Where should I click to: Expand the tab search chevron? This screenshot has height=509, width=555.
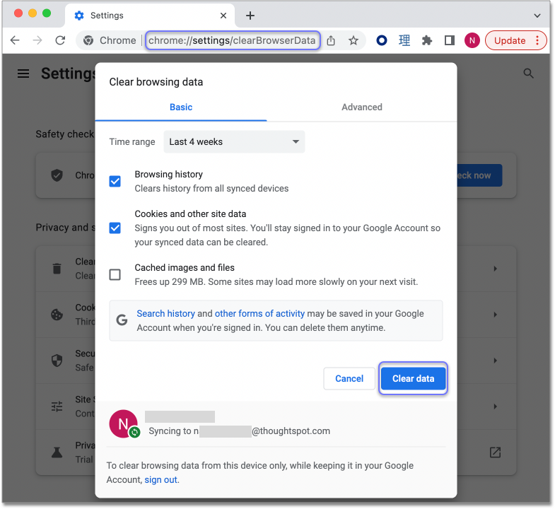pyautogui.click(x=537, y=15)
